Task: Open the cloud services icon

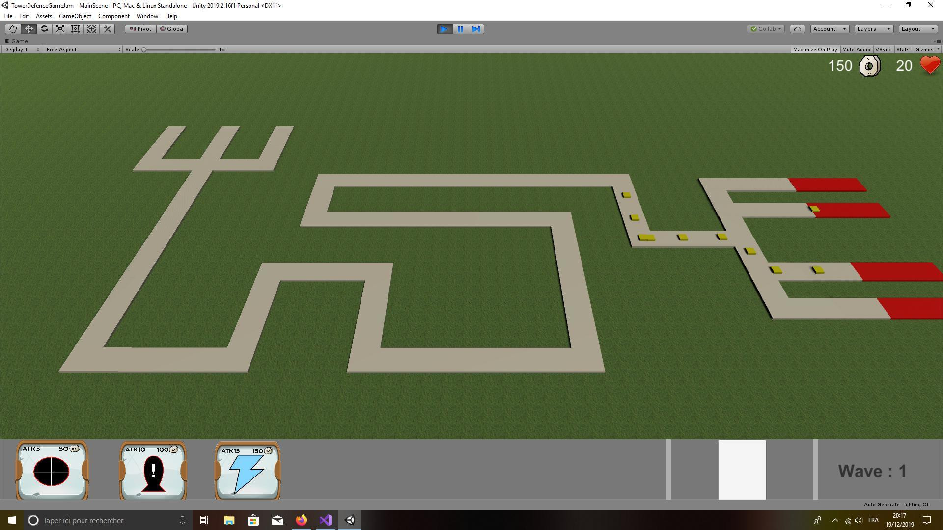Action: pos(798,29)
